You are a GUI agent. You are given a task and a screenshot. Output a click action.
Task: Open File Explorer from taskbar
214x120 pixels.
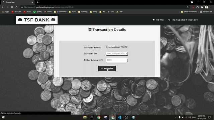[85, 117]
